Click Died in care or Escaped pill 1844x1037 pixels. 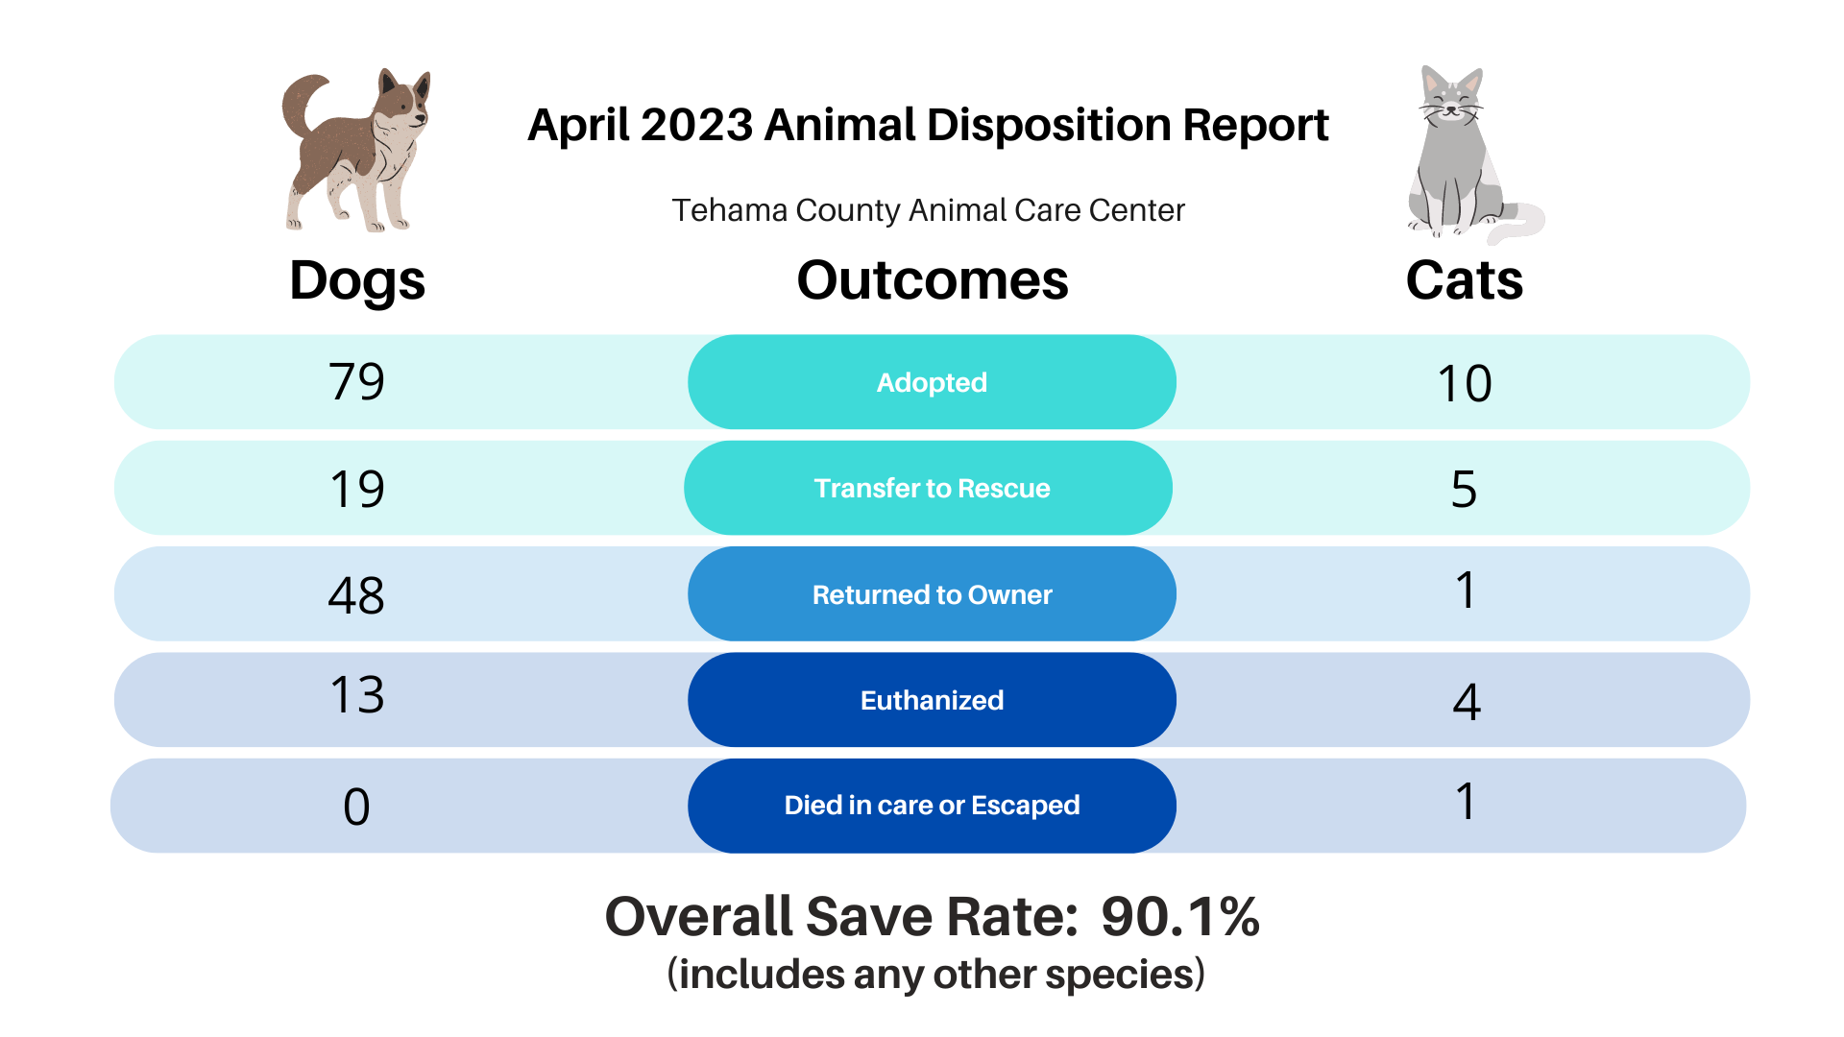coord(932,806)
